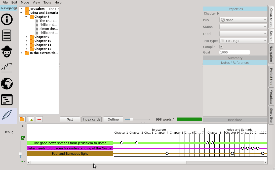Click the add folder button

pos(22,120)
